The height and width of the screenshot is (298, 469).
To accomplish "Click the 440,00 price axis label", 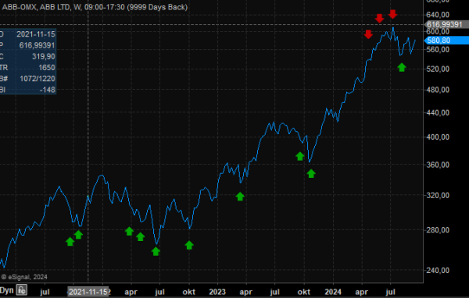I will pos(438,112).
